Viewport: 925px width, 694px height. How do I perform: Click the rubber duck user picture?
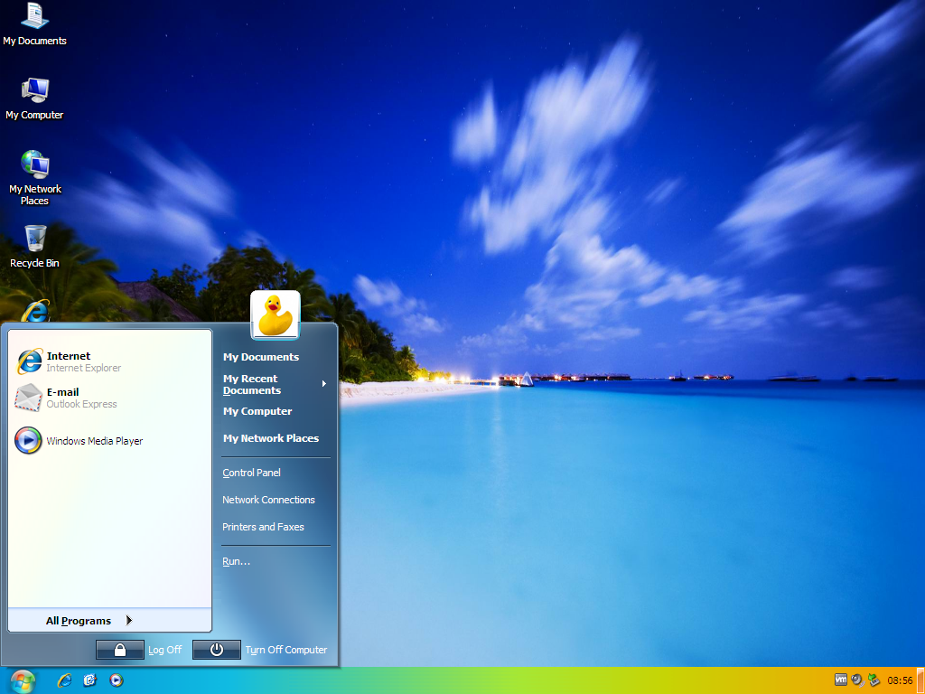click(276, 315)
